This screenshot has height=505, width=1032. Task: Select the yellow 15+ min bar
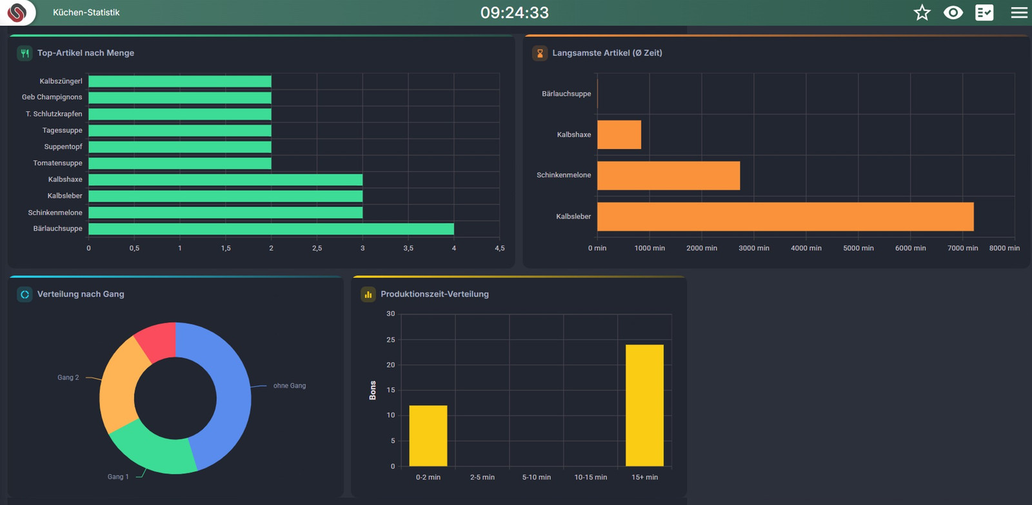[644, 406]
